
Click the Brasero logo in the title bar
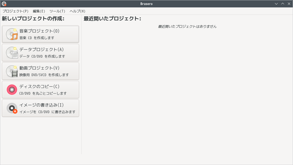(3, 3)
